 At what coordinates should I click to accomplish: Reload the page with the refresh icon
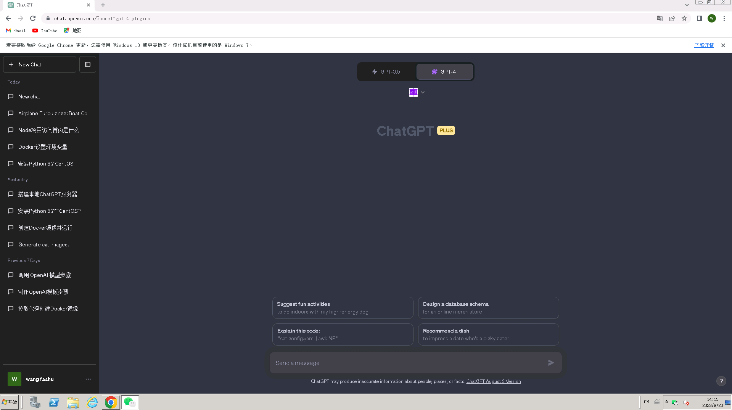click(33, 18)
